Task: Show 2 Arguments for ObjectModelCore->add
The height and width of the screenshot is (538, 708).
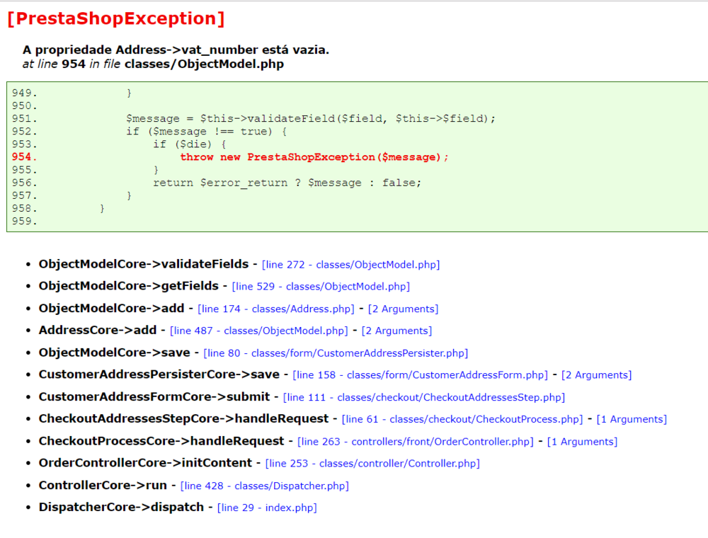Action: pyautogui.click(x=404, y=309)
